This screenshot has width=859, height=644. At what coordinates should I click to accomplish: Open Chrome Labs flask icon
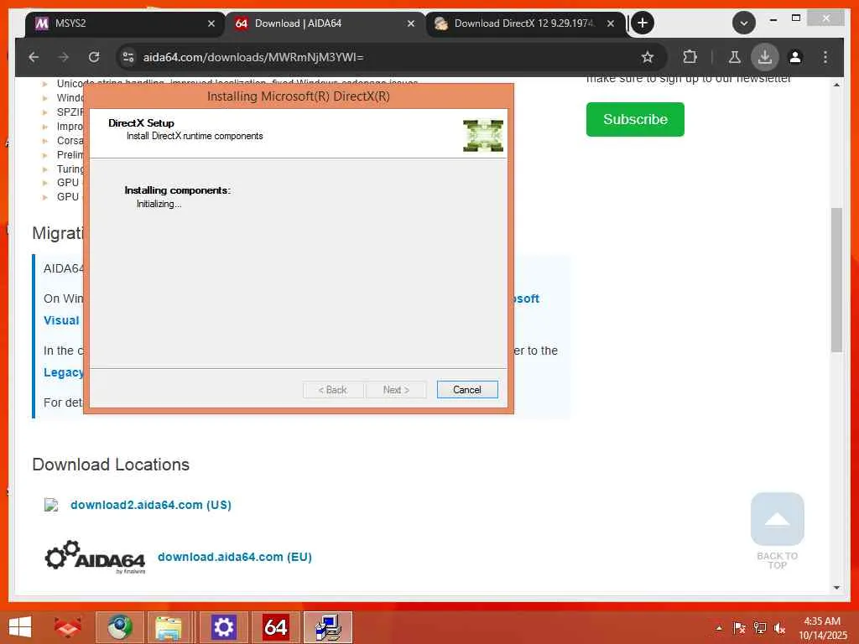coord(735,57)
